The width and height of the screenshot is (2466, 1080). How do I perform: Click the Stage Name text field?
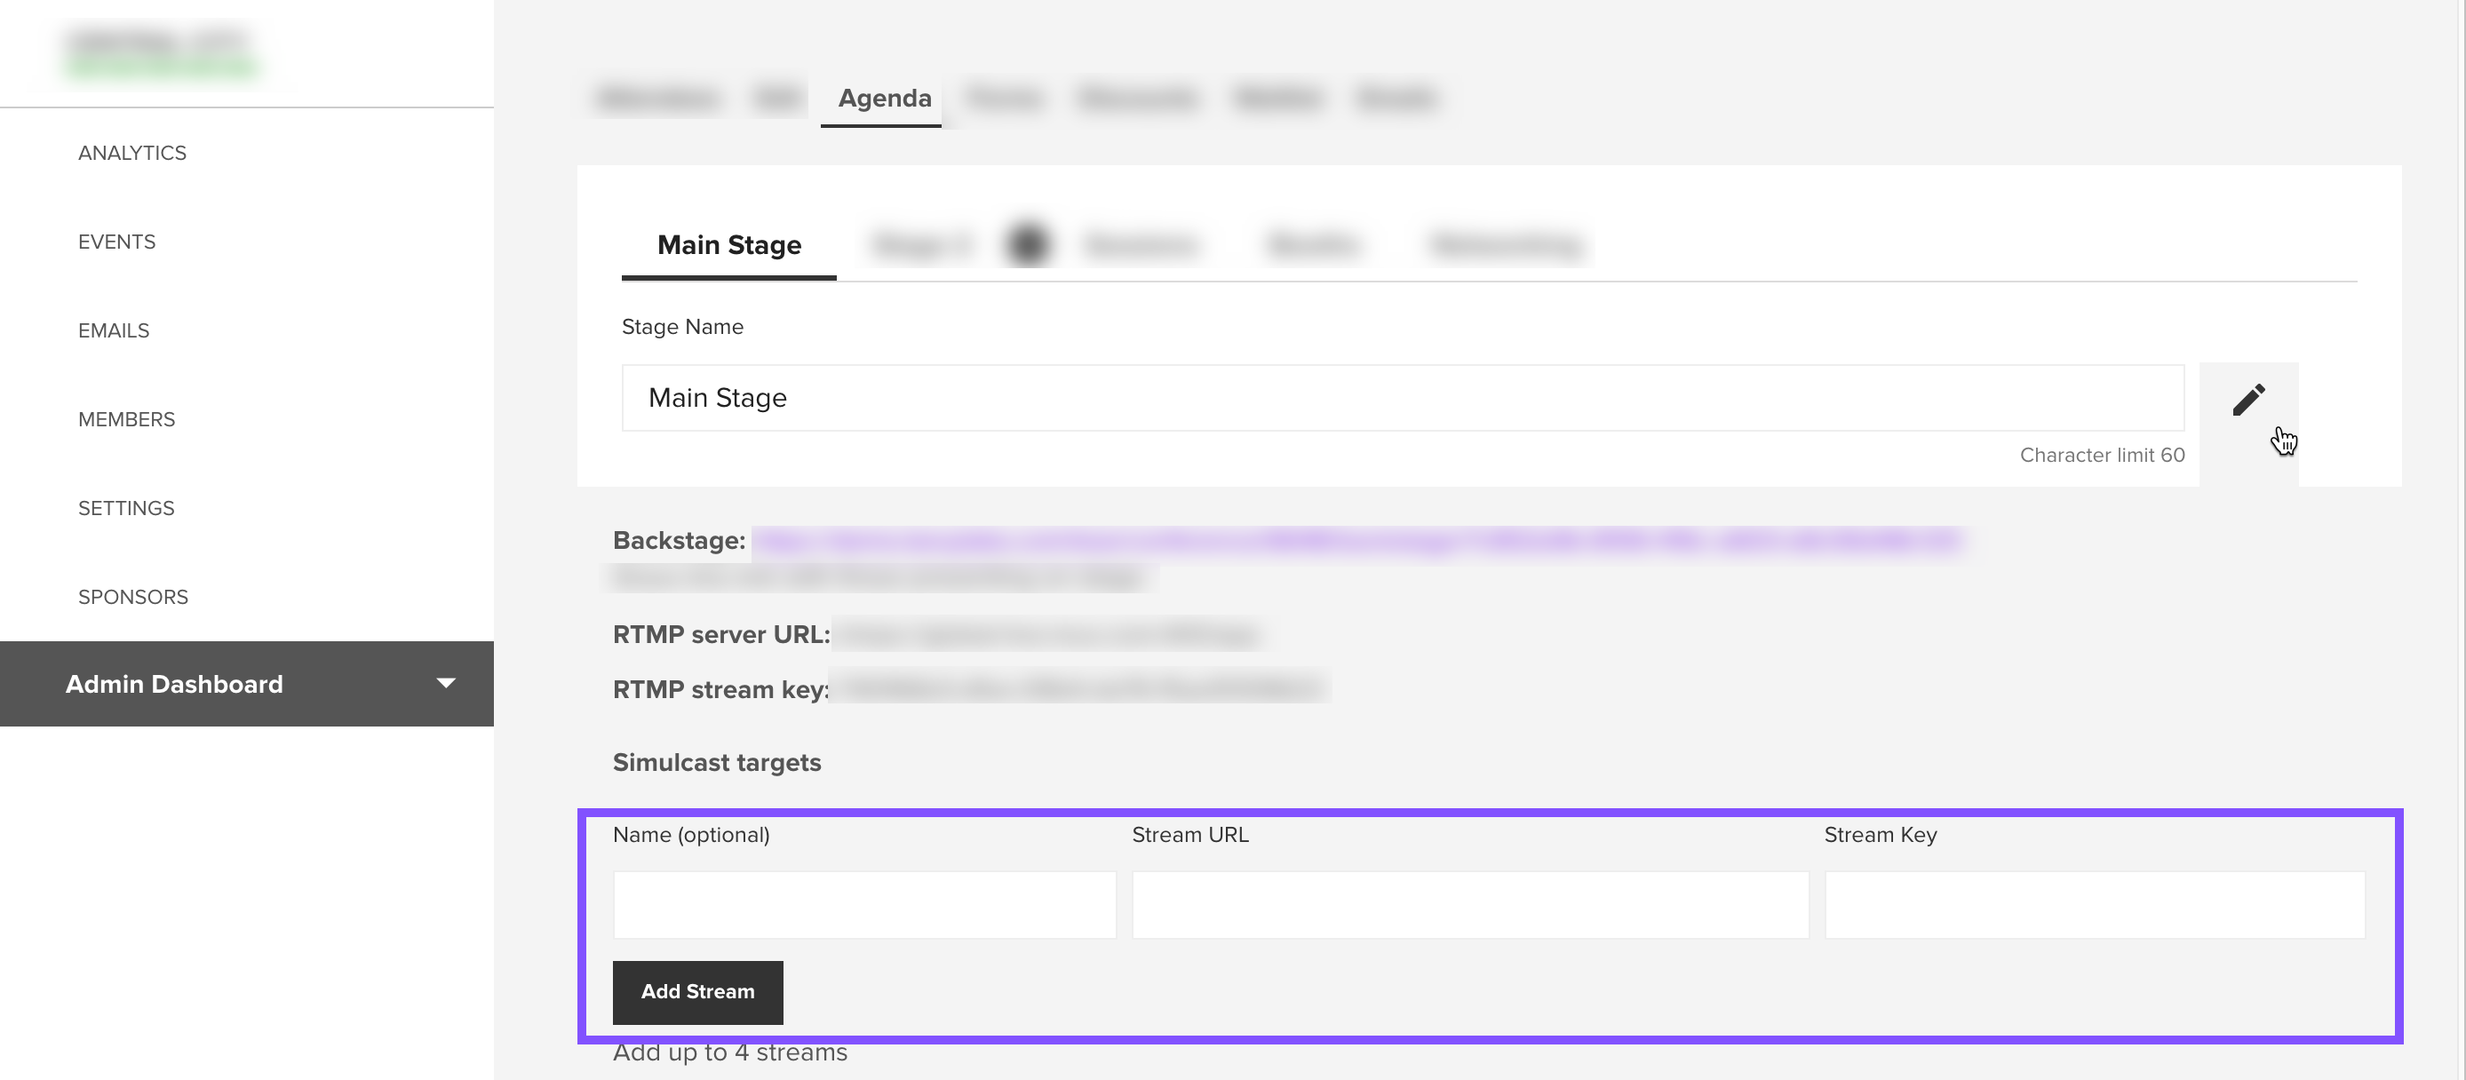pos(1402,398)
